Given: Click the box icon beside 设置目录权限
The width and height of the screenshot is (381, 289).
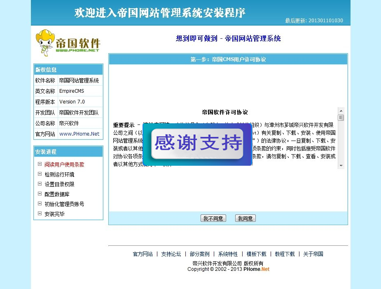Looking at the screenshot, I should point(40,184).
